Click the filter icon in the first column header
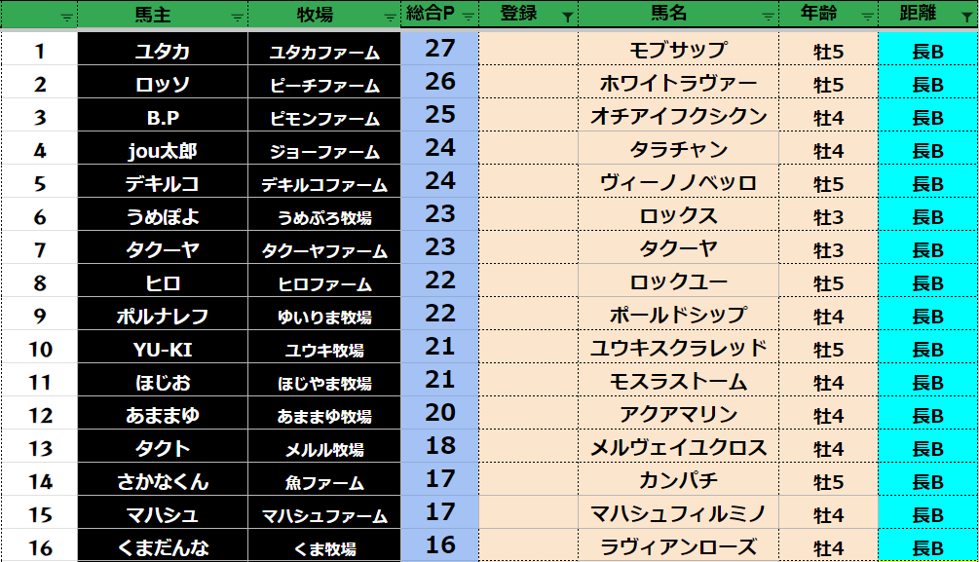Image resolution: width=979 pixels, height=562 pixels. 66,17
